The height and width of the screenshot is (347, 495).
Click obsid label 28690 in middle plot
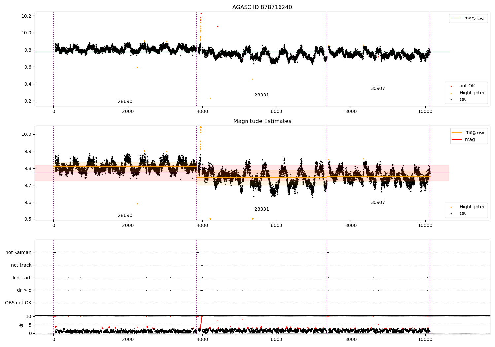click(x=125, y=215)
